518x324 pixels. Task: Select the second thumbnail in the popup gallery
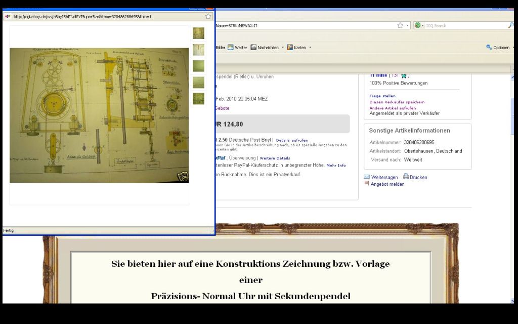[198, 50]
